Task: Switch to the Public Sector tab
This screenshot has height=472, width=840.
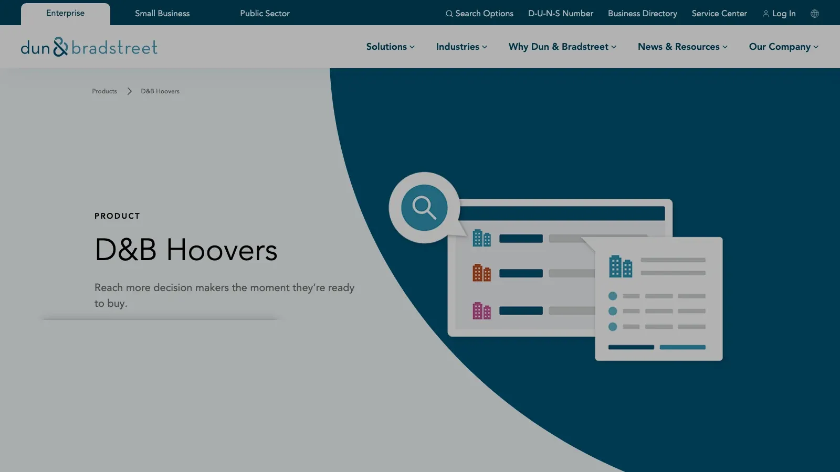Action: (x=265, y=14)
